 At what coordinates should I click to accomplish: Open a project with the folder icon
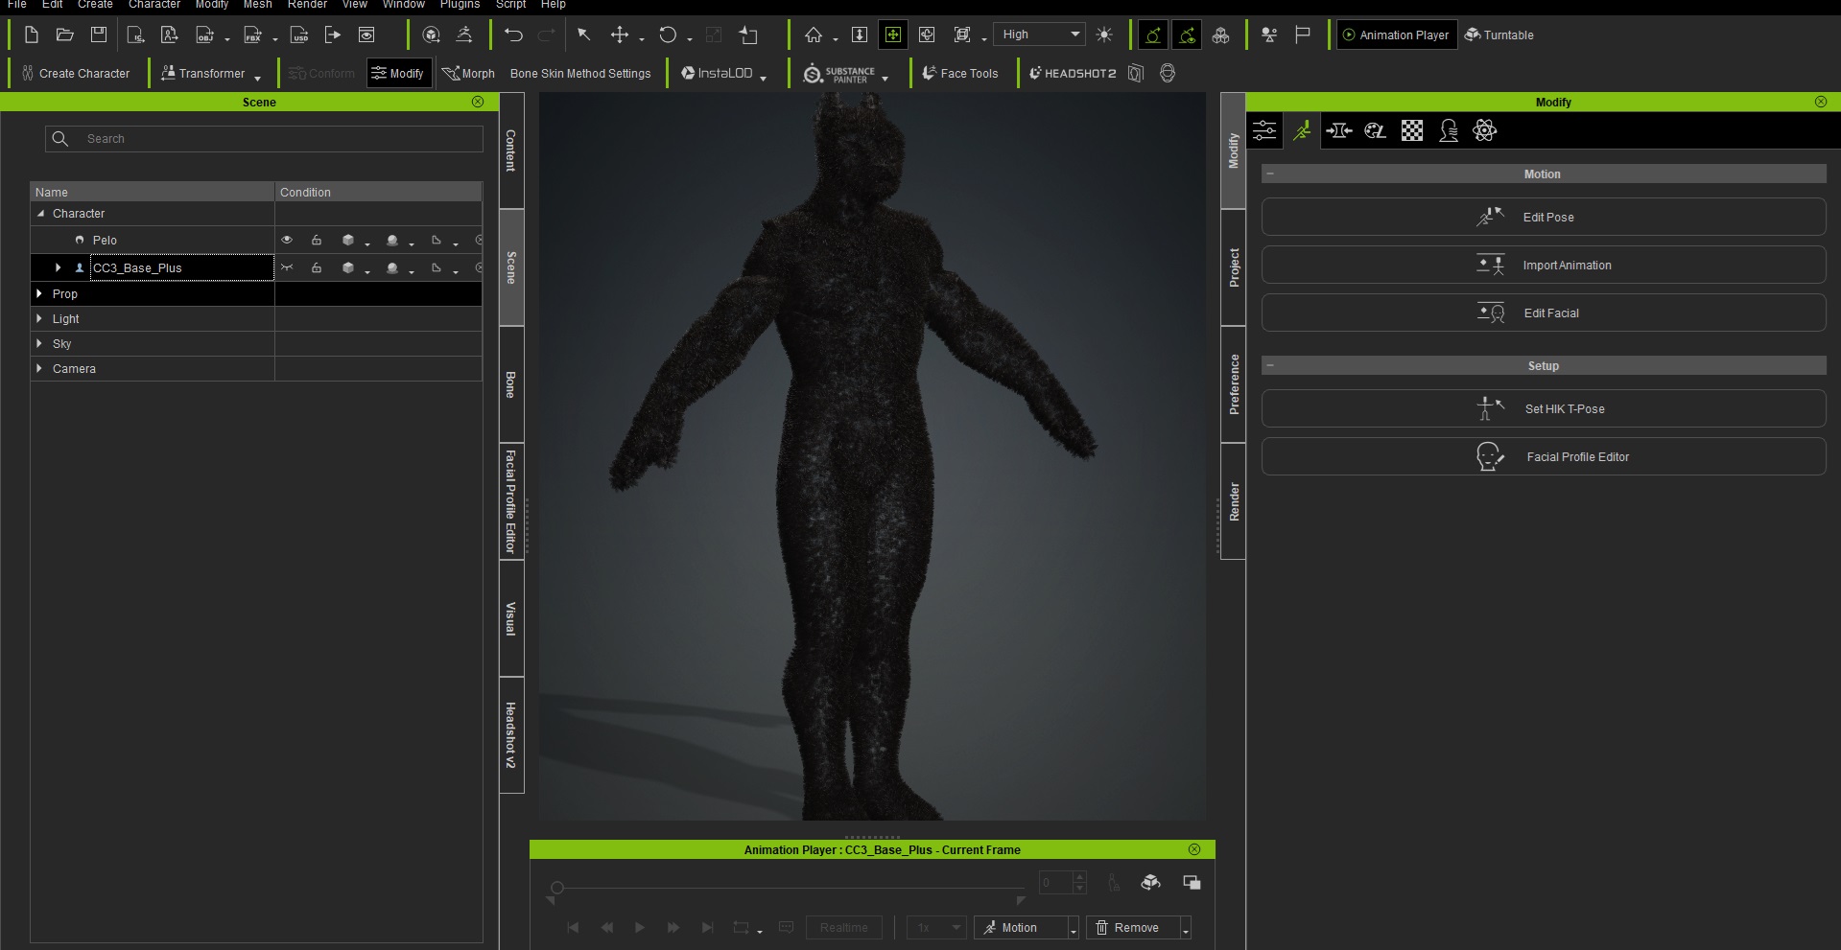pyautogui.click(x=64, y=35)
